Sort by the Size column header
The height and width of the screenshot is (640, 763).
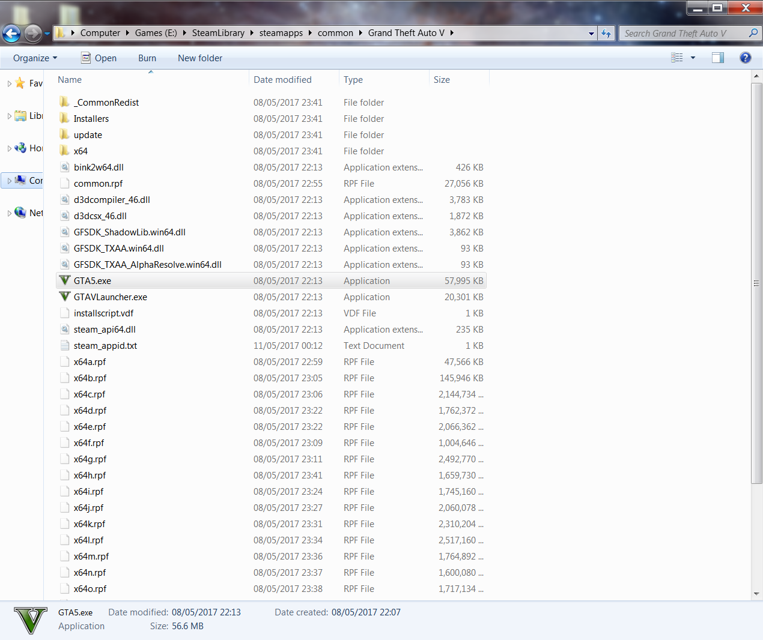tap(459, 79)
